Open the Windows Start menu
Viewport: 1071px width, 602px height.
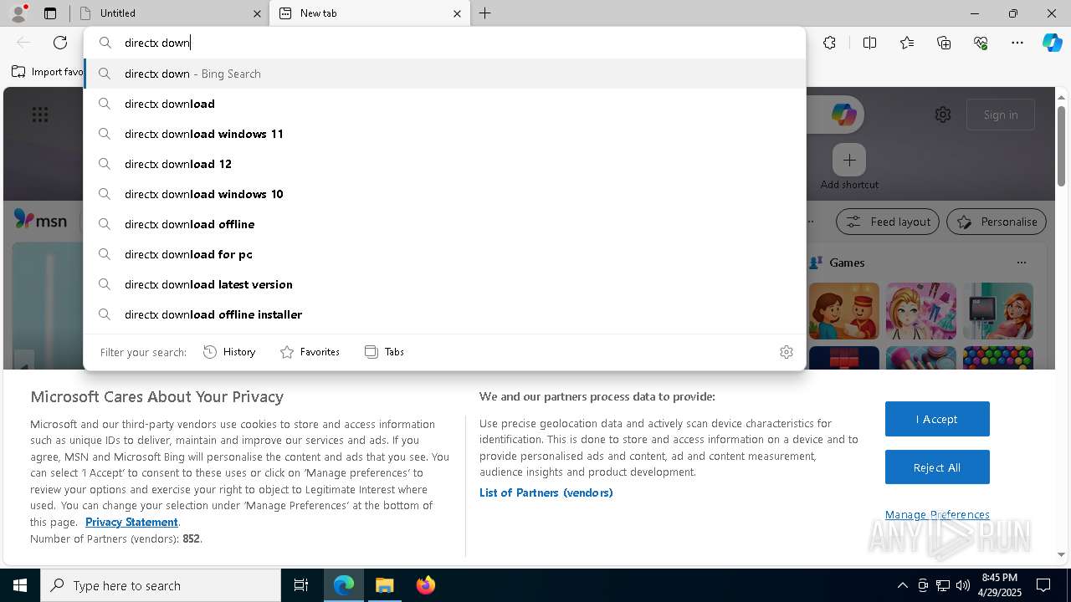pyautogui.click(x=20, y=585)
